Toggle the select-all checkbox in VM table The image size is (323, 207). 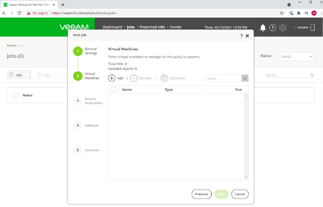point(113,89)
